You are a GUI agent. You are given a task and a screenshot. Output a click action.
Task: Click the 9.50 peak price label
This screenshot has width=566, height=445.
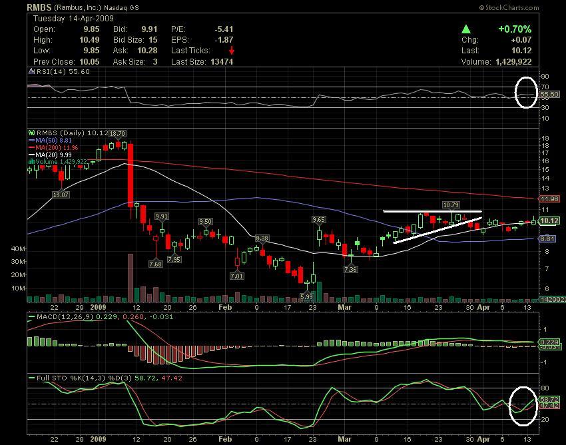(x=205, y=221)
